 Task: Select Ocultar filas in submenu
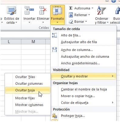click(x=28, y=77)
